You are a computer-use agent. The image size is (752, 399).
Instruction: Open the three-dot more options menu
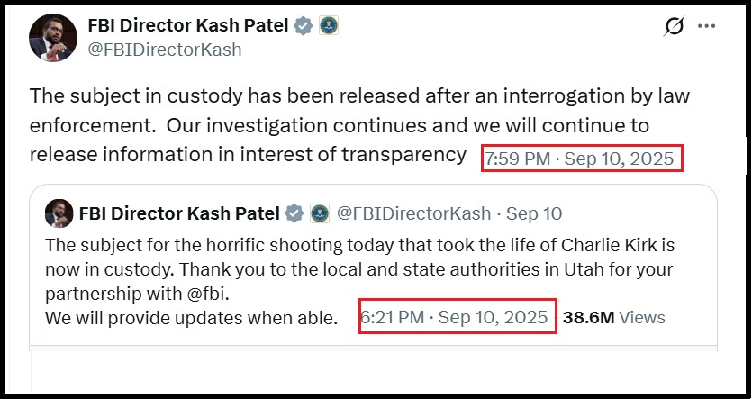[706, 26]
